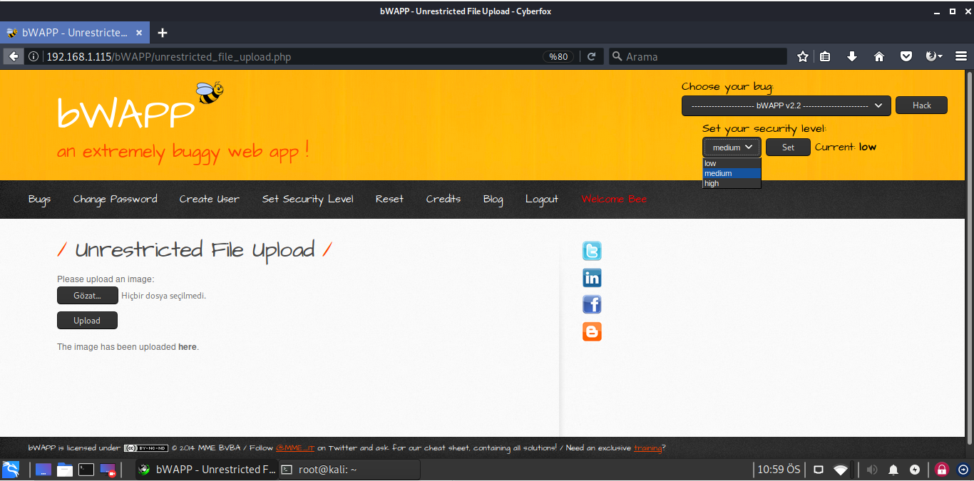Screen dimensions: 974x481
Task: Launch the file manager from the taskbar
Action: 65,470
